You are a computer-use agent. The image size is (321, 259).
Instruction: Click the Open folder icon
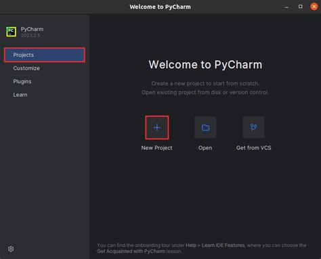coord(205,128)
